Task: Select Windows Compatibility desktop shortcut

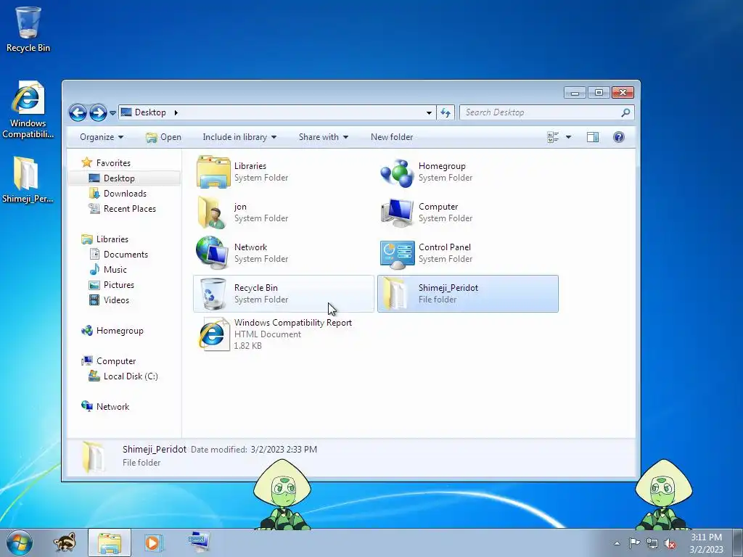Action: [x=28, y=110]
